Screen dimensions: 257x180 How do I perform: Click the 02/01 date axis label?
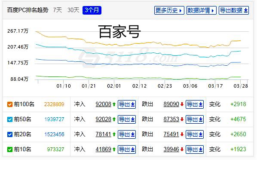114,86
